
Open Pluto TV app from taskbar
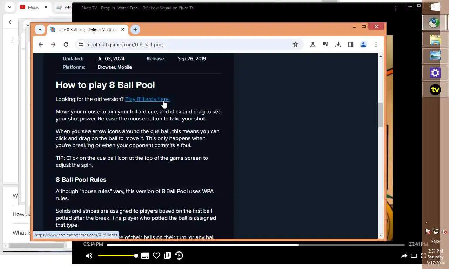[435, 90]
